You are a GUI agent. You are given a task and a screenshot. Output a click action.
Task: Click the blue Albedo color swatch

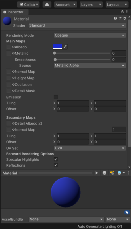[x=57, y=47]
